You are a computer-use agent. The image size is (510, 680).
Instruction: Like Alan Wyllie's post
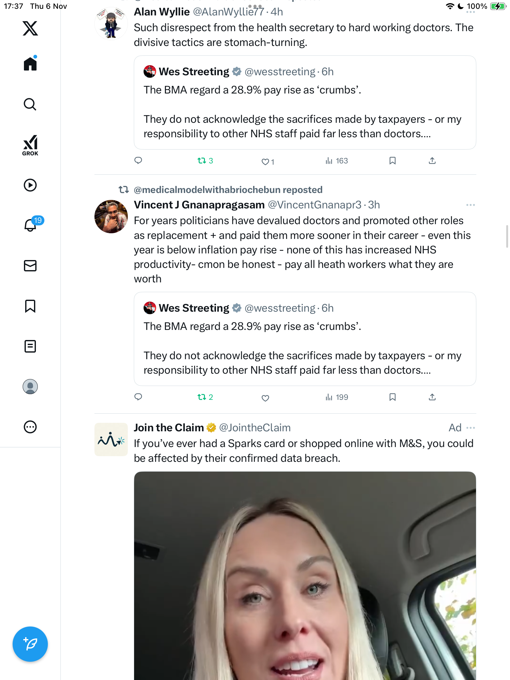click(x=265, y=162)
